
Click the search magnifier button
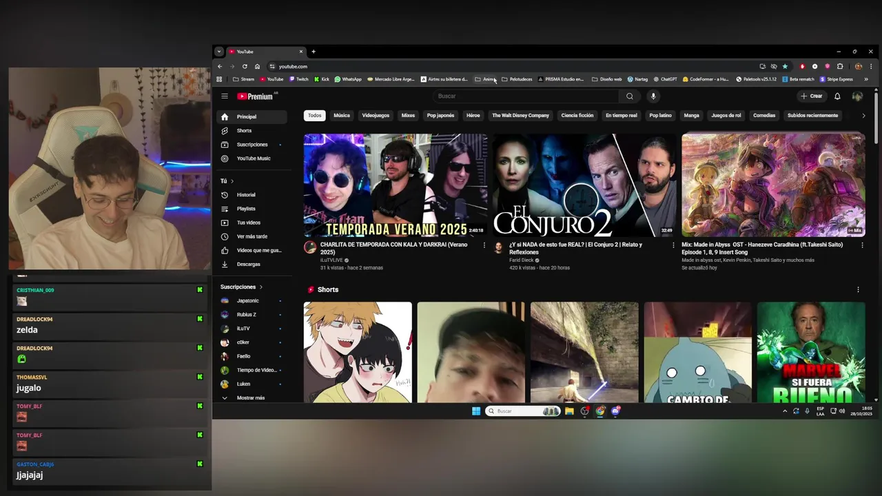pos(629,96)
